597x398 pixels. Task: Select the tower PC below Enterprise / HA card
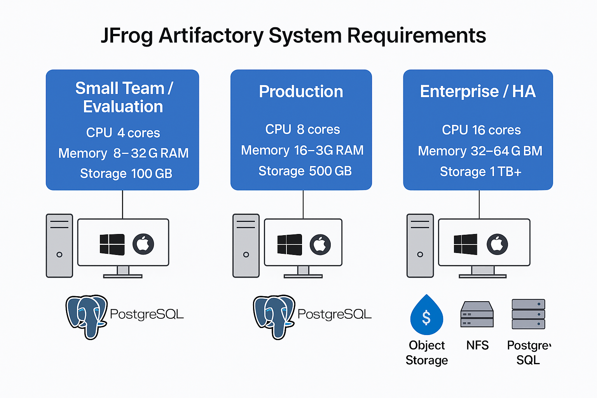(x=420, y=246)
